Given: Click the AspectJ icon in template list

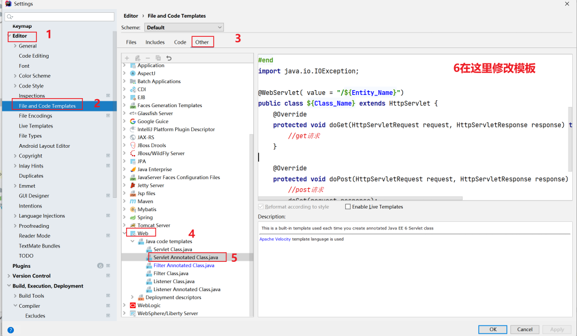Looking at the screenshot, I should [132, 74].
